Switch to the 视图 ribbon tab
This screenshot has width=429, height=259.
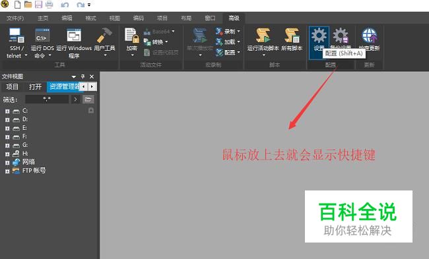coord(115,18)
